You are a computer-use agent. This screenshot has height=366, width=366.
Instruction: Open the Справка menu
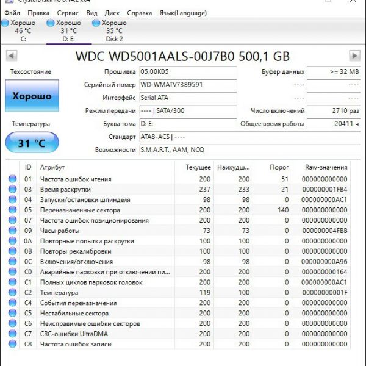(139, 13)
